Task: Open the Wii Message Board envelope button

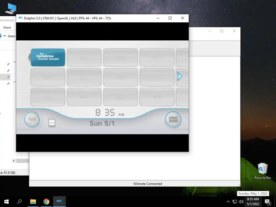Action: click(173, 119)
